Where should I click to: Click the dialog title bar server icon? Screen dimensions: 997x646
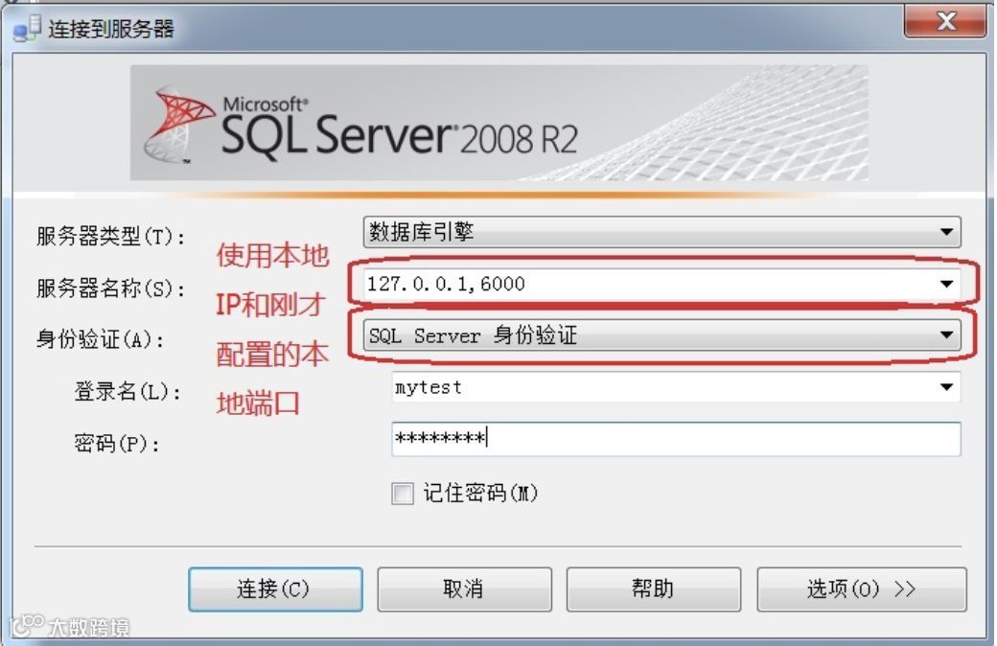click(28, 30)
